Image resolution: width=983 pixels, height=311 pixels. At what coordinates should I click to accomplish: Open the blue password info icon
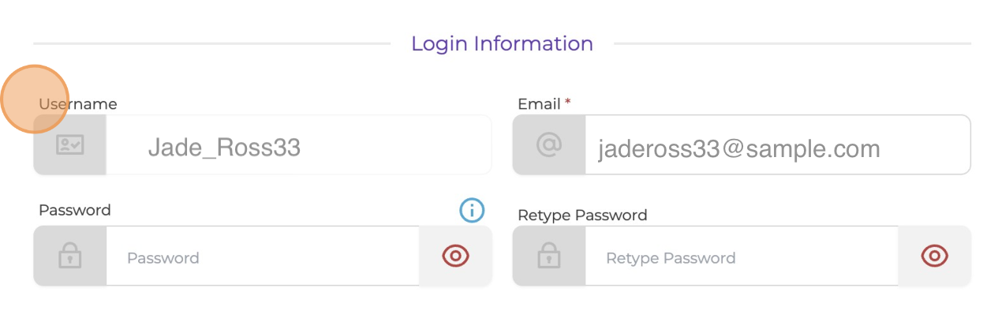pos(472,209)
